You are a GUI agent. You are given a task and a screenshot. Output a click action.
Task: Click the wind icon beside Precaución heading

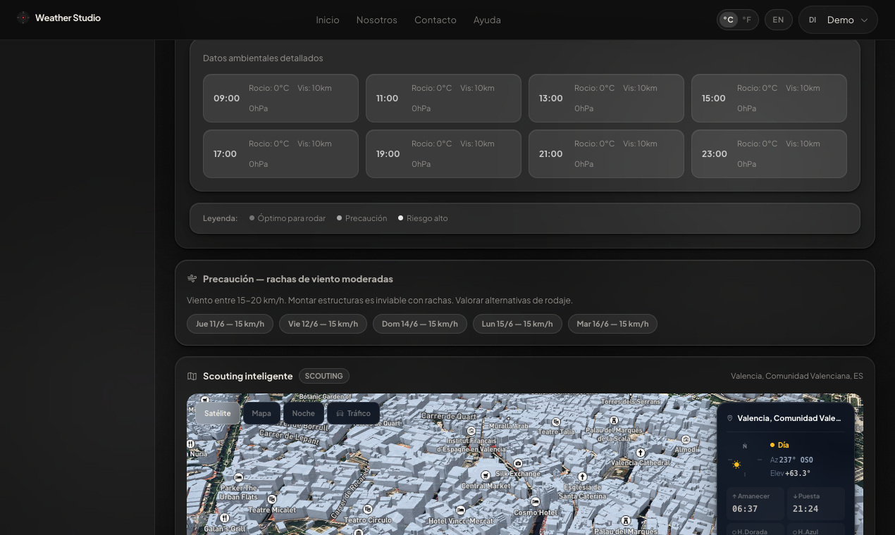pos(192,279)
